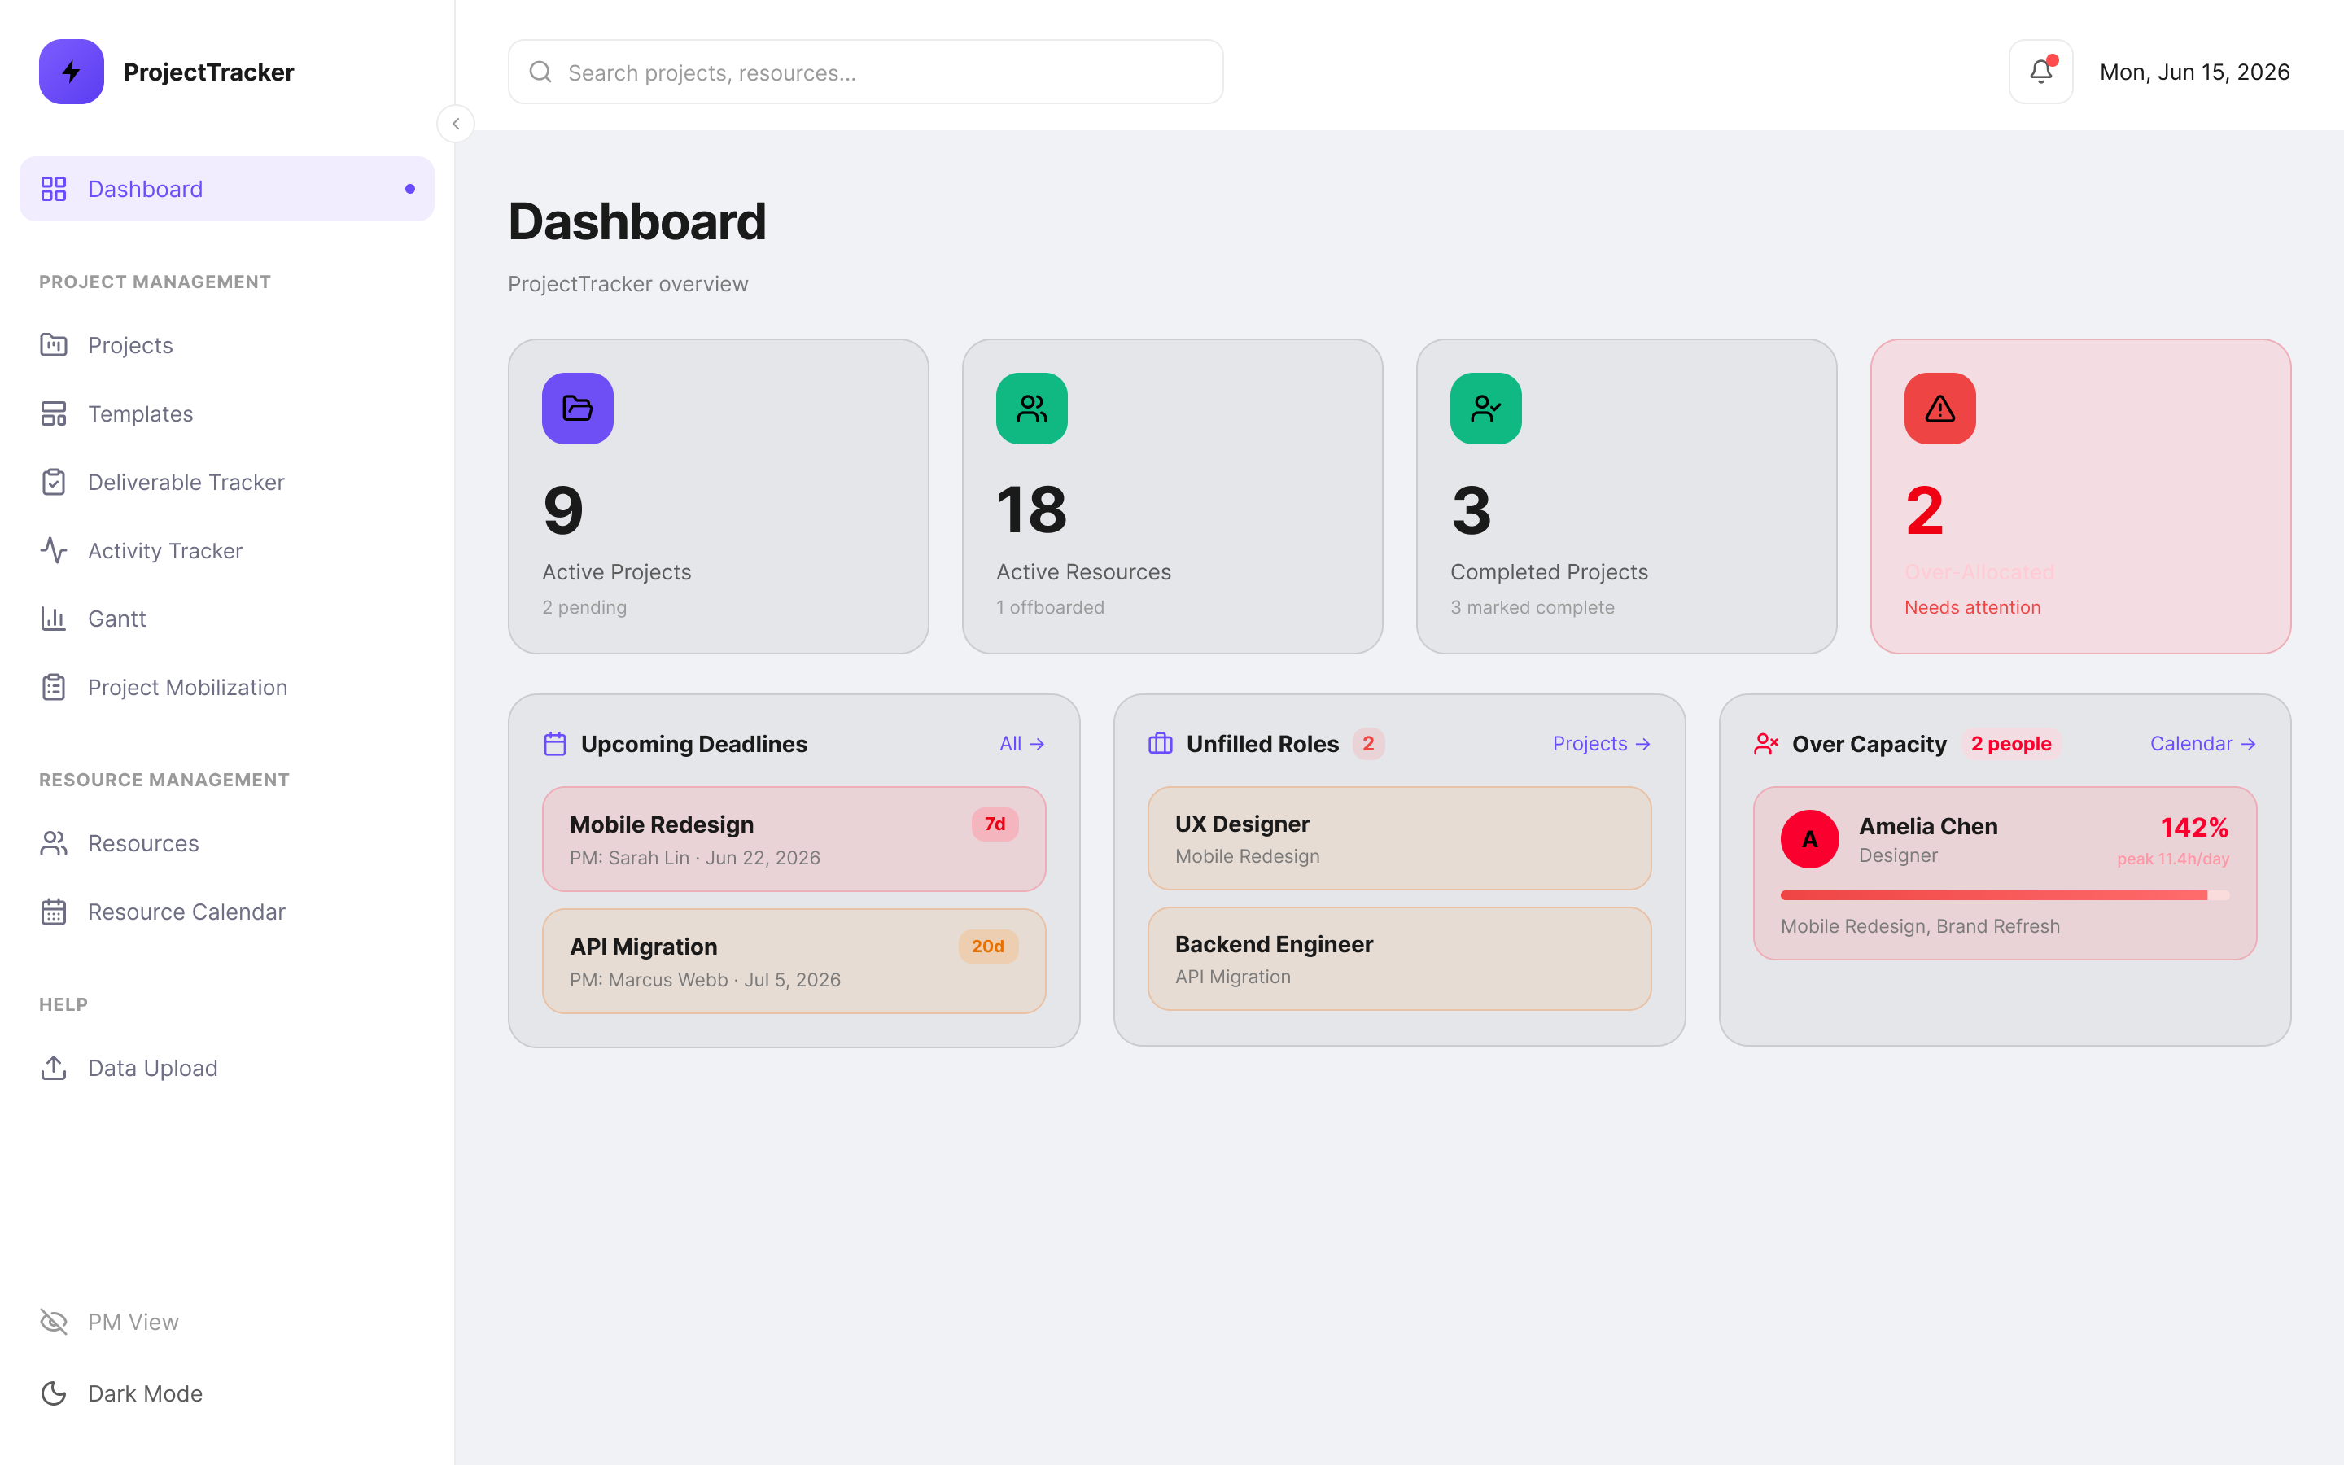Viewport: 2344px width, 1465px height.
Task: Click the Data Upload arrow icon
Action: [x=53, y=1068]
